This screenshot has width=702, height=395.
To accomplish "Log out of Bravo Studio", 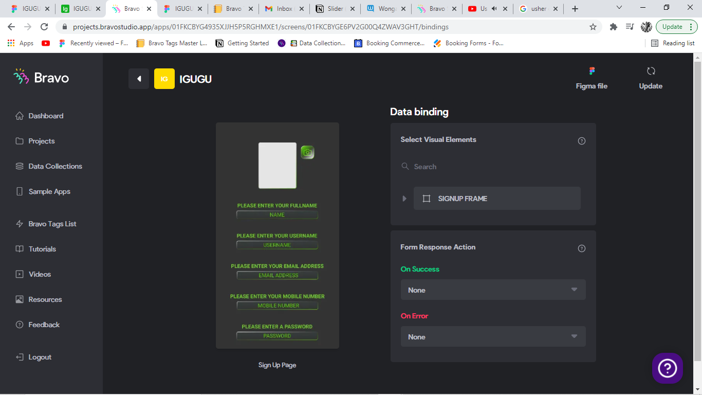I will click(33, 357).
